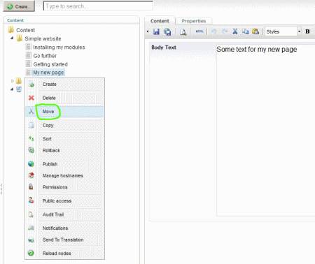The image size is (315, 264).
Task: Choose Notifications from the context menu
Action: point(64,228)
